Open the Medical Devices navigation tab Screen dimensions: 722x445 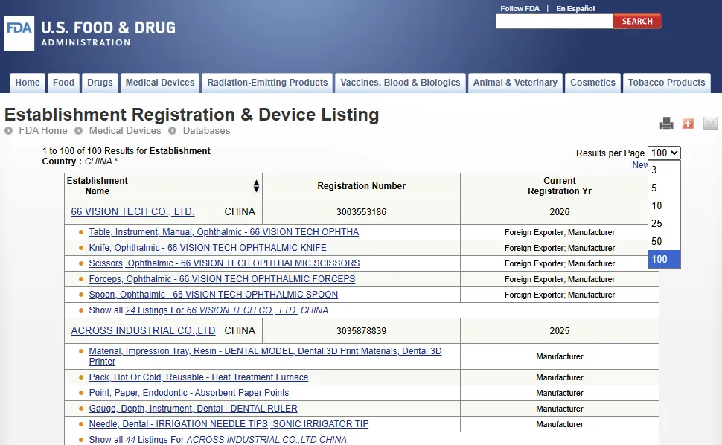click(160, 83)
